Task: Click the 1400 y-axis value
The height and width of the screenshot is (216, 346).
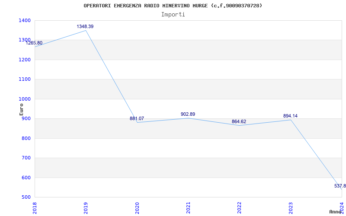Action: click(x=25, y=20)
